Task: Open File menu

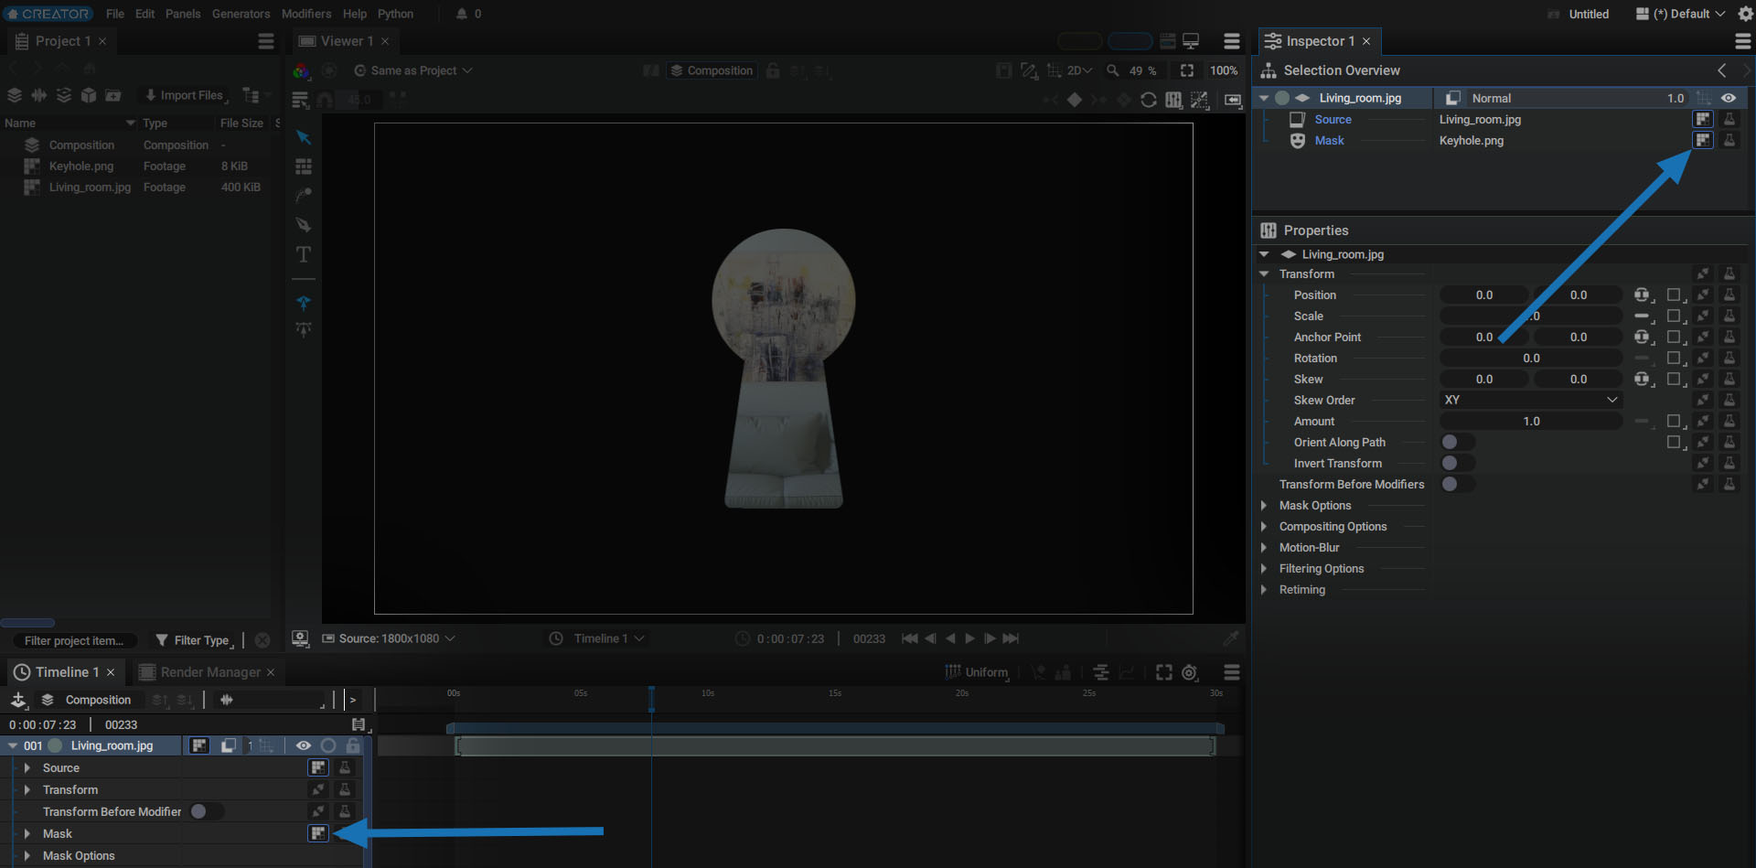Action: (115, 14)
